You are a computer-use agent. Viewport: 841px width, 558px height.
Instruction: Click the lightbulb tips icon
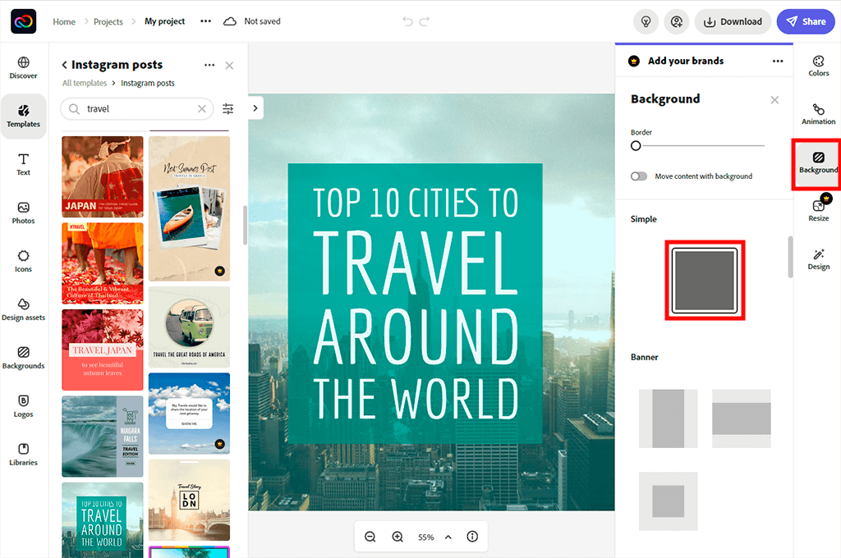[x=646, y=21]
